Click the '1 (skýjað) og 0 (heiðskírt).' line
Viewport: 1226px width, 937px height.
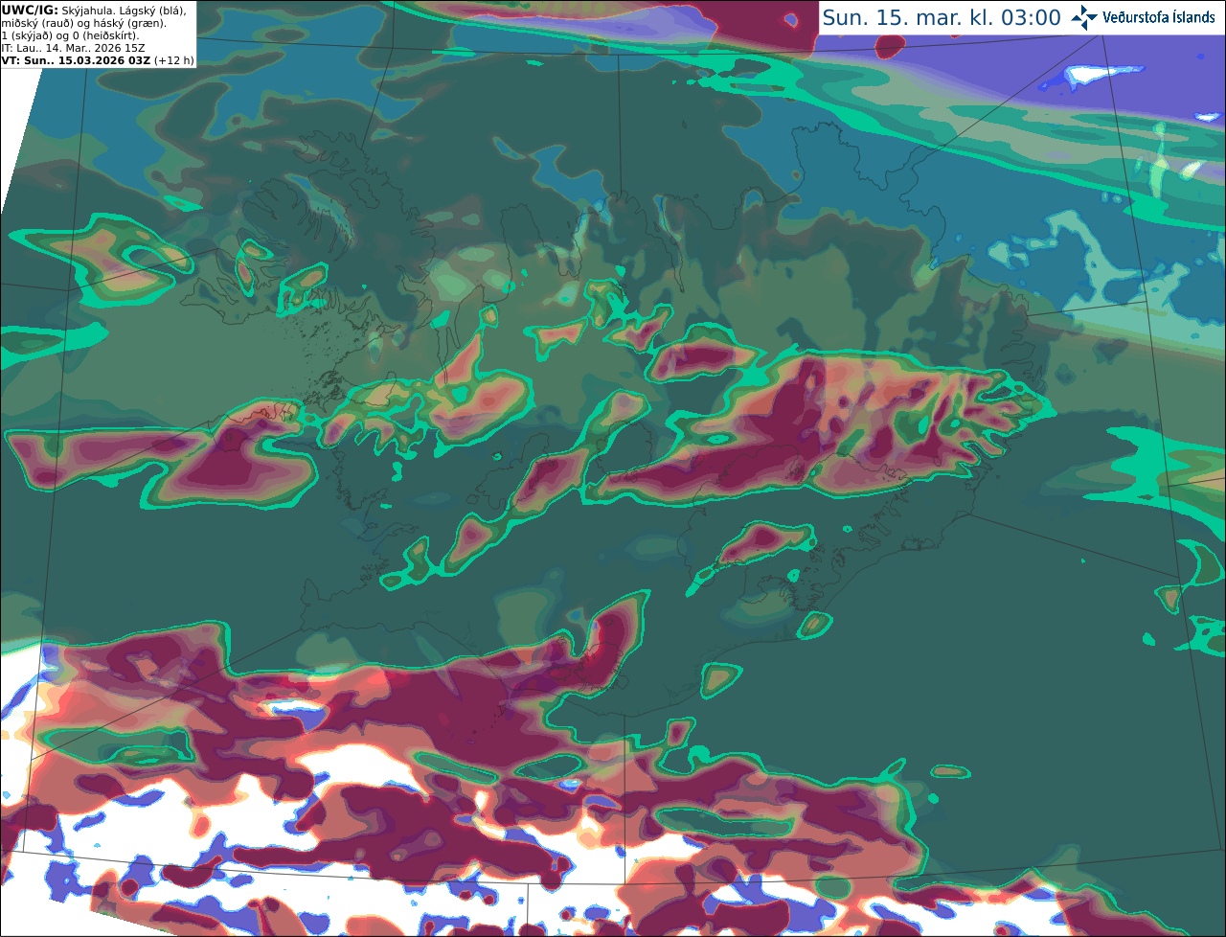click(x=70, y=35)
